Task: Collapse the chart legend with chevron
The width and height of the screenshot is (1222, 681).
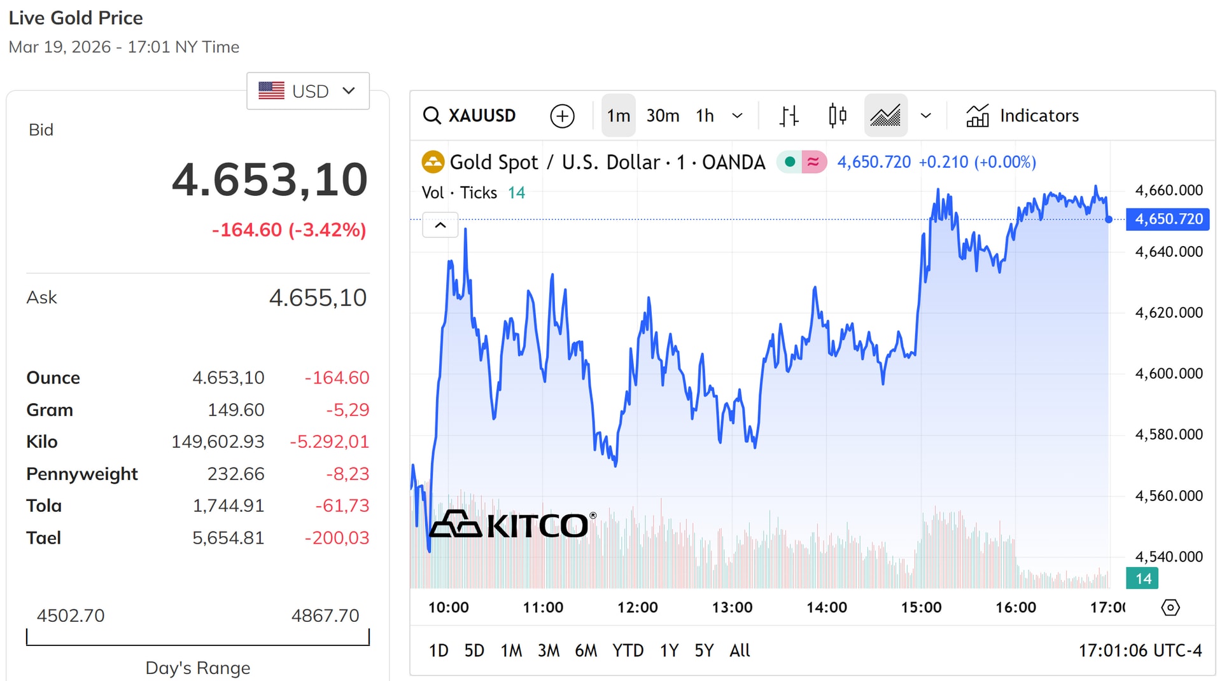Action: coord(440,225)
